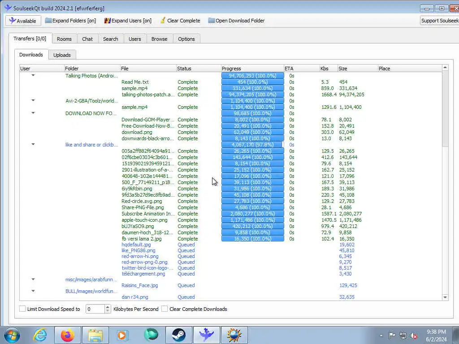Open the Windows Start menu orb
Screen dimensions: 459x344
click(x=12, y=335)
